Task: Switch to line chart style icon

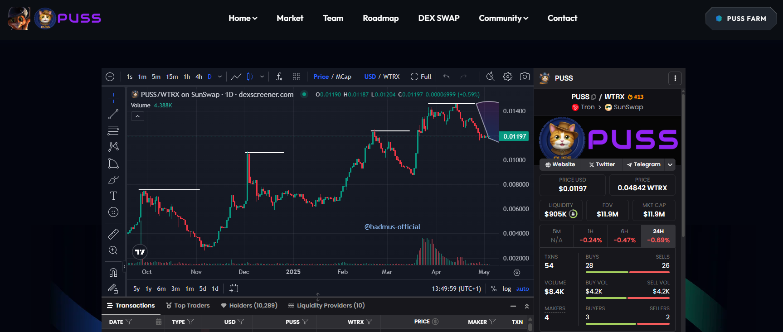Action: 236,77
